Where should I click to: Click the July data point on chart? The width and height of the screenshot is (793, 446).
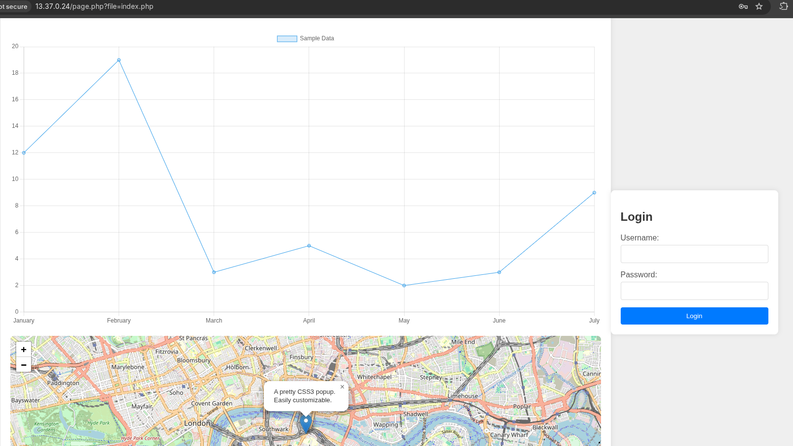[x=594, y=193]
